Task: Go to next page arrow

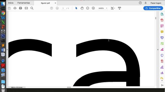Action: [57, 8]
